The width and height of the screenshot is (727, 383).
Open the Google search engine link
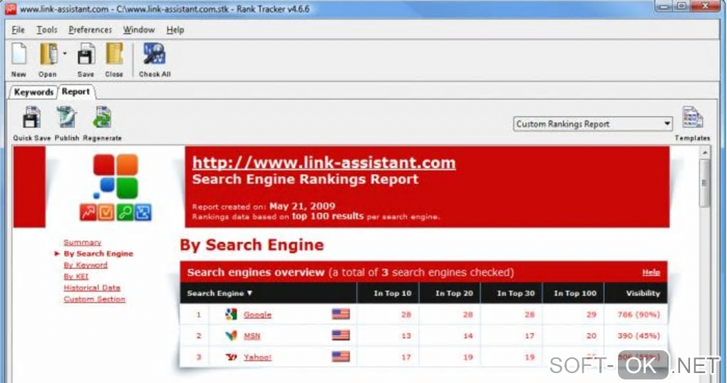click(x=257, y=315)
